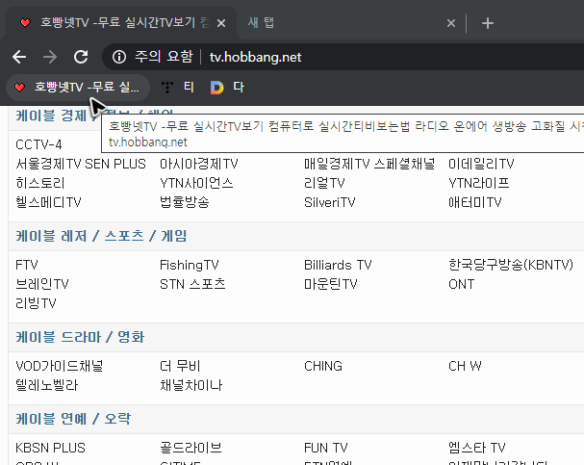Viewport: 584px width, 465px height.
Task: Close the 새 탭 tab
Action: (451, 23)
